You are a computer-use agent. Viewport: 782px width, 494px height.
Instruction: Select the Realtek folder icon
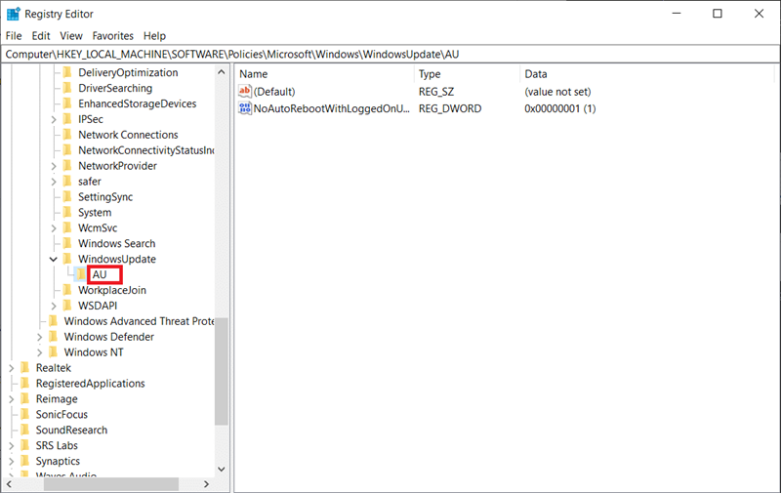point(25,367)
